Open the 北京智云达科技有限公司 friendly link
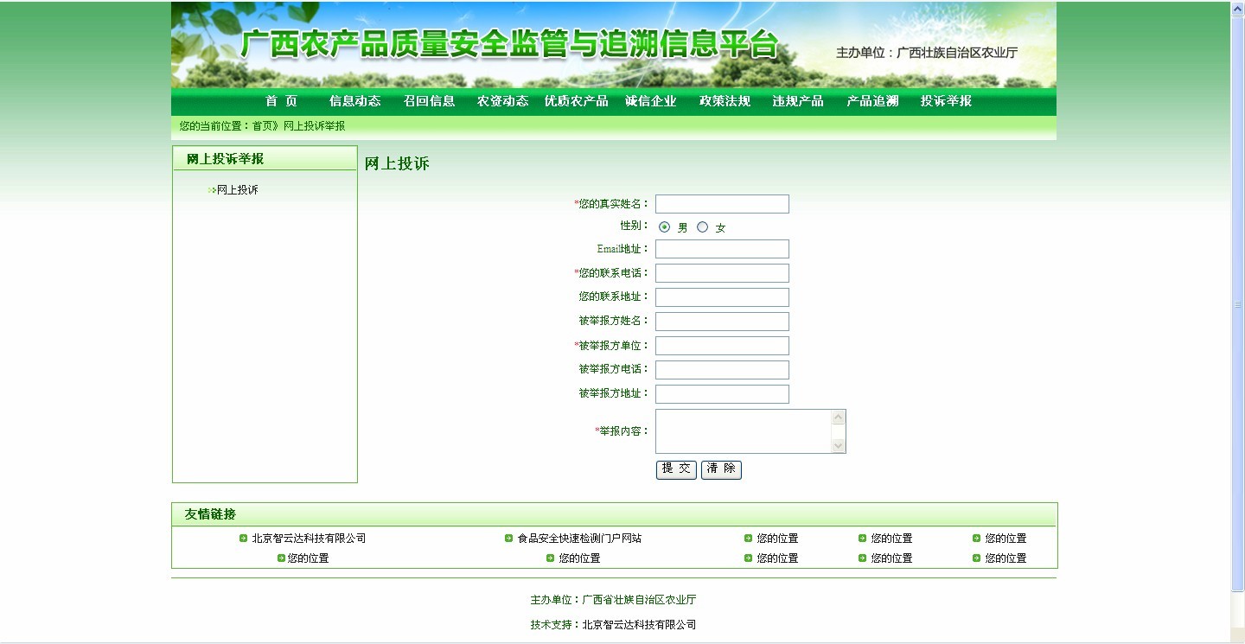The image size is (1245, 644). tap(309, 539)
